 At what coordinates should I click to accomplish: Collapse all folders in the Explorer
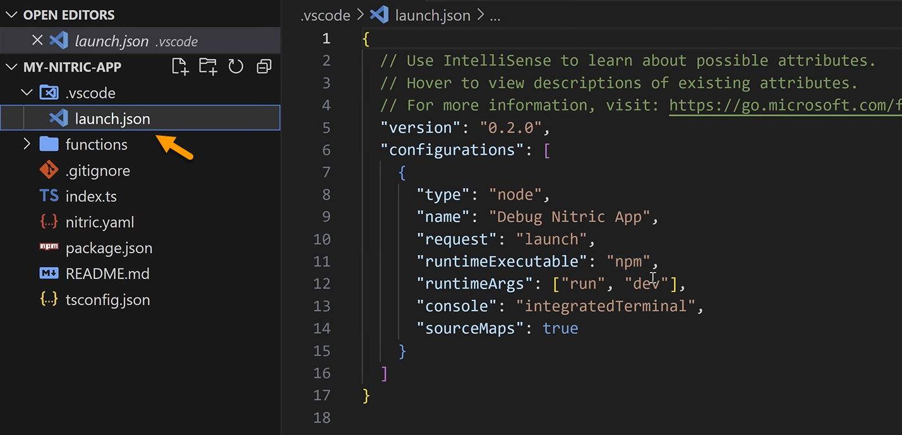click(263, 66)
